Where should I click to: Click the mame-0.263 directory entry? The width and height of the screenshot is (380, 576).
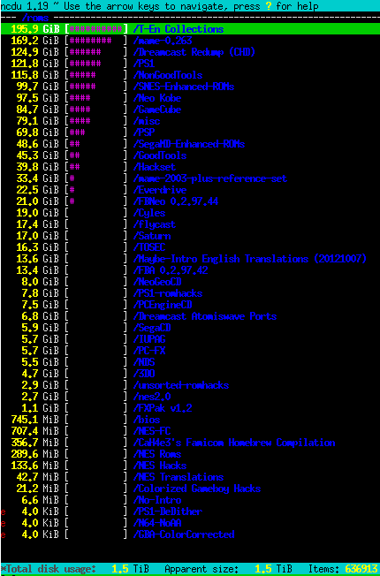pos(163,41)
